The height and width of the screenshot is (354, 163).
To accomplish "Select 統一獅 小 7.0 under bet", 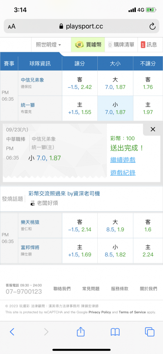I will click(x=115, y=108).
